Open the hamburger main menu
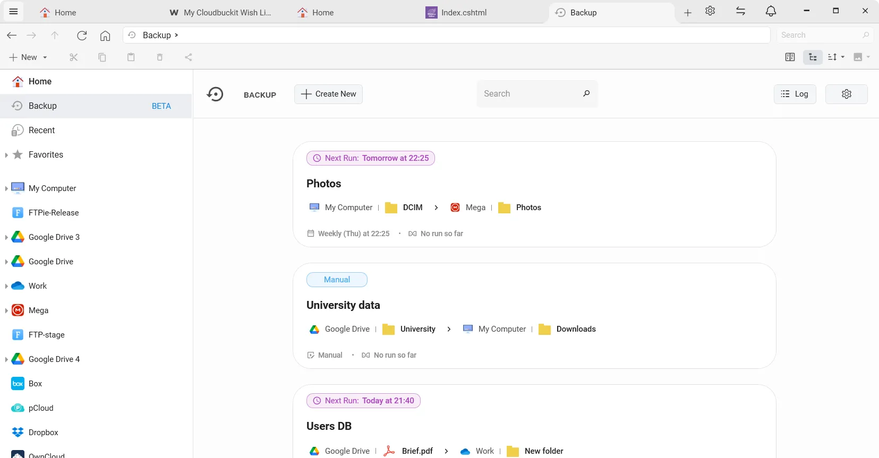 [14, 12]
